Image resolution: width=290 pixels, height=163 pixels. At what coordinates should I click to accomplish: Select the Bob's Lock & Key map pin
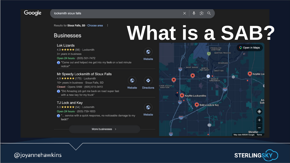click(197, 105)
